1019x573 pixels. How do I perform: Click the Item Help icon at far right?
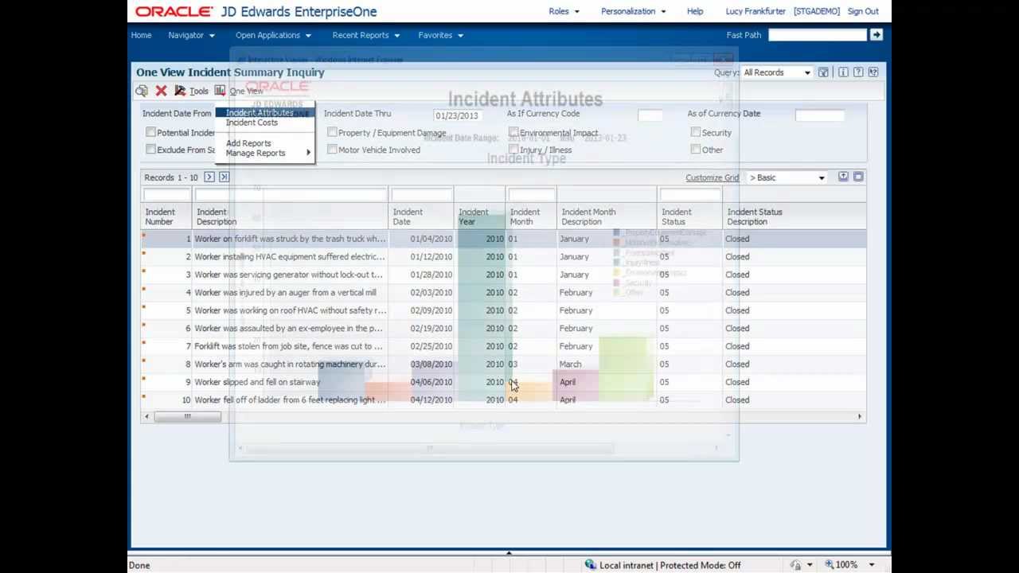(x=873, y=72)
